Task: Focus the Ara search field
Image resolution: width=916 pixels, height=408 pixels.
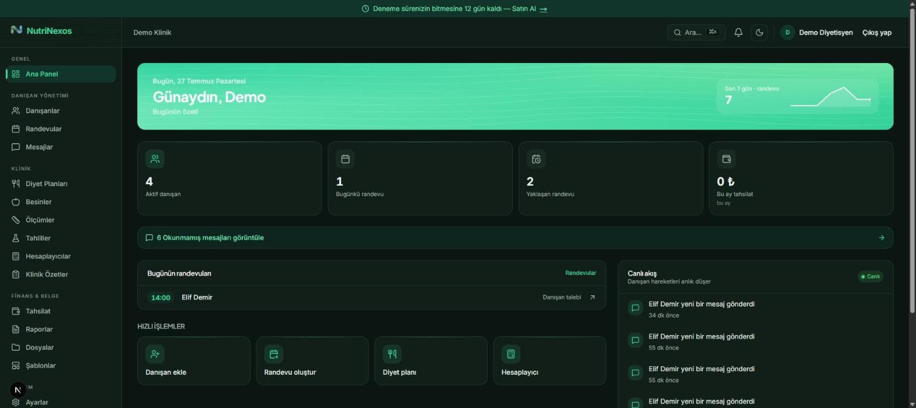Action: point(696,33)
